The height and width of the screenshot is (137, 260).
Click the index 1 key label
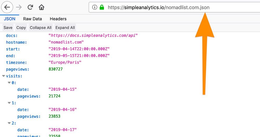[x=14, y=103]
